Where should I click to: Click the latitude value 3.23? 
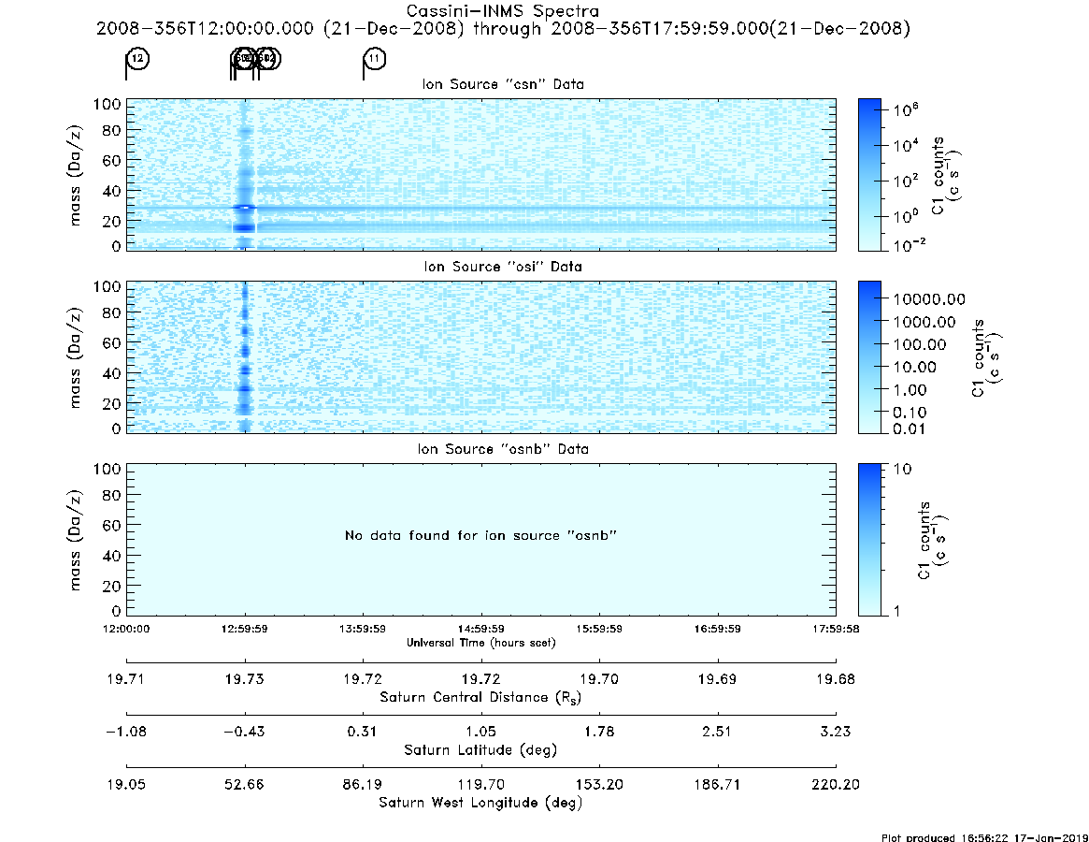[836, 732]
